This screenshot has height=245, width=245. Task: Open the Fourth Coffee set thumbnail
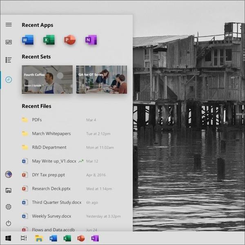click(x=47, y=79)
